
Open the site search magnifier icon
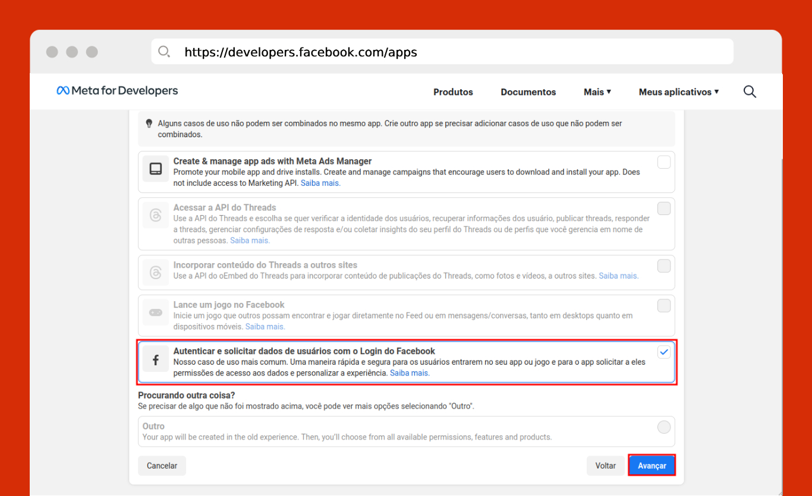750,91
